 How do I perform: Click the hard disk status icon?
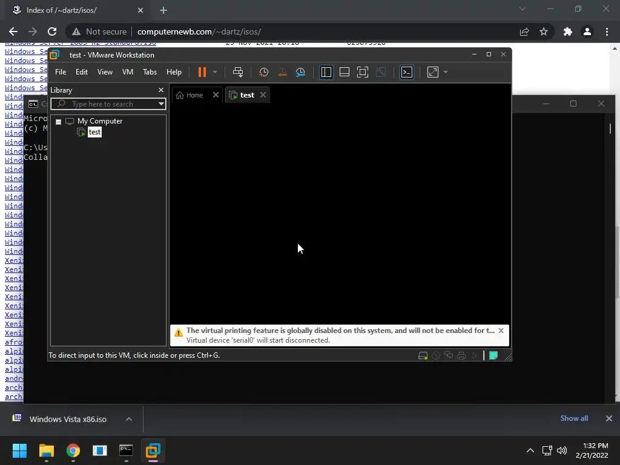point(423,355)
